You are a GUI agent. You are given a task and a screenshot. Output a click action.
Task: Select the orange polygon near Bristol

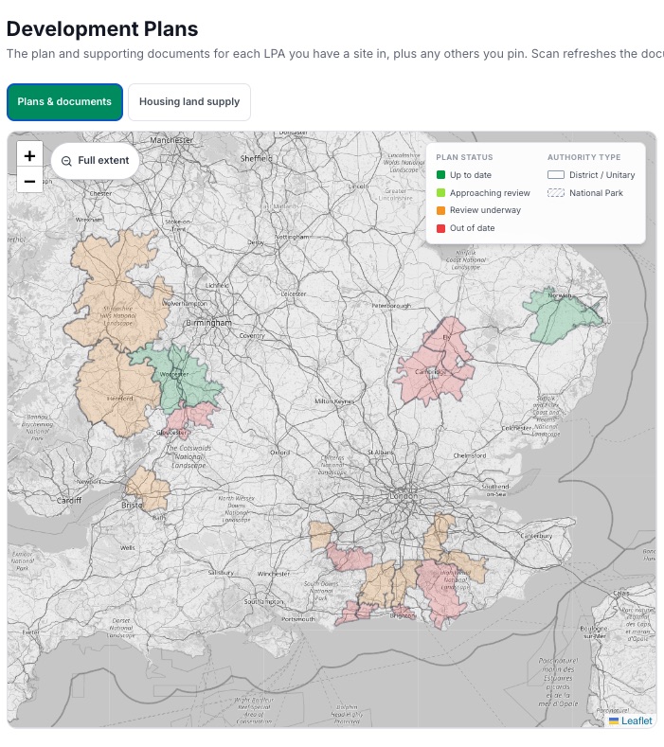coord(148,489)
